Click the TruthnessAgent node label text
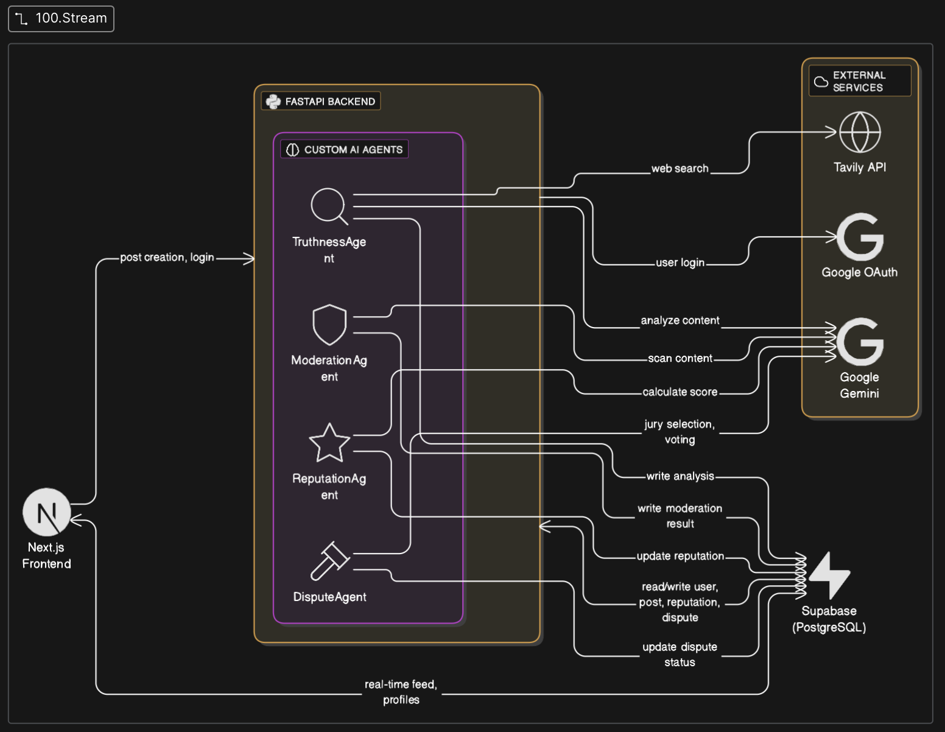 (x=329, y=250)
